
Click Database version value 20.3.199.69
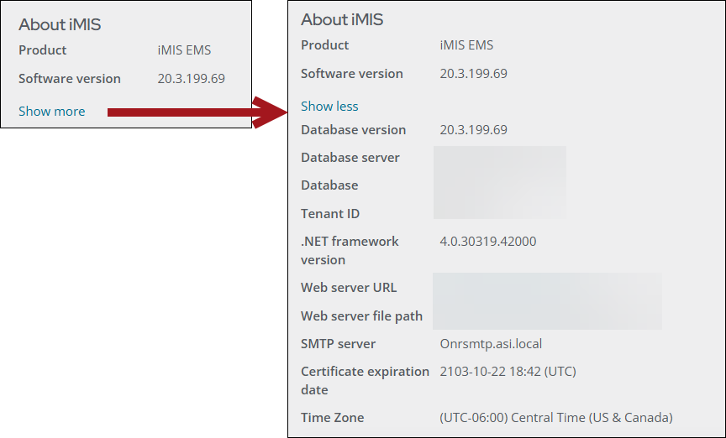pos(474,129)
